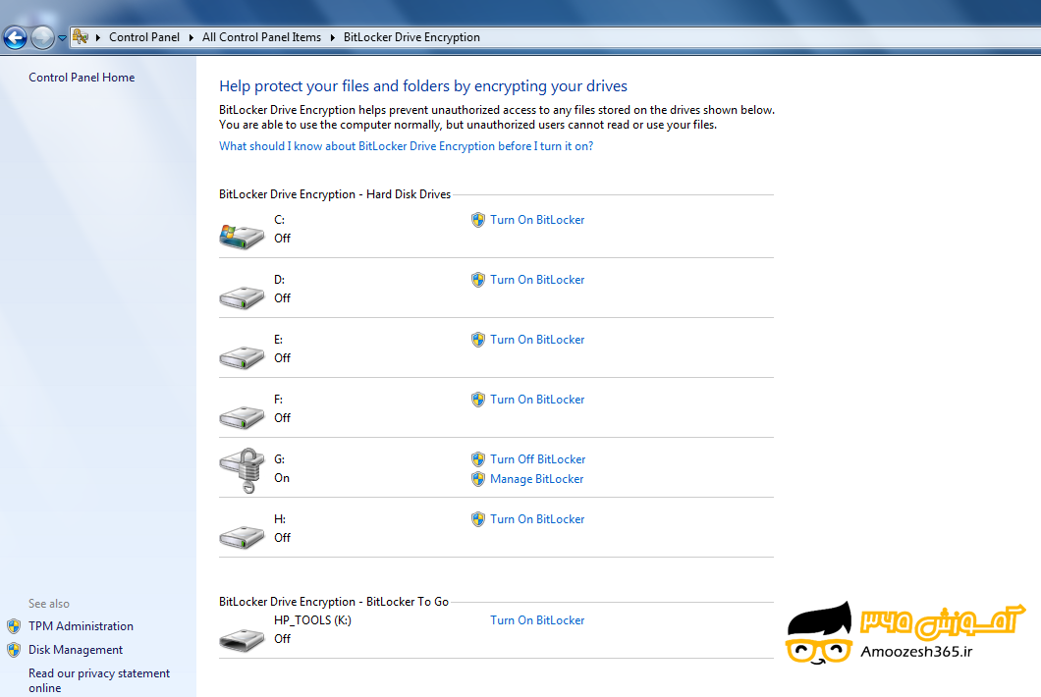Read our privacy statement online

tap(99, 680)
